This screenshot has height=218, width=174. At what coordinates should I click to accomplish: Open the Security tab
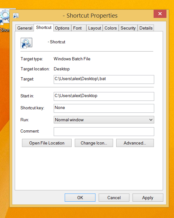128,28
